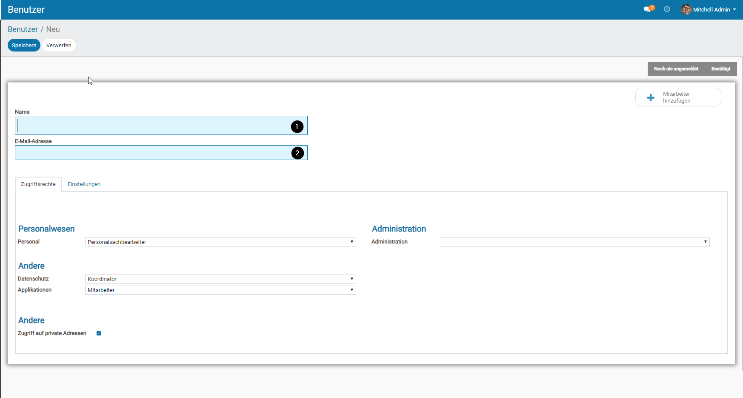
Task: Go back via Benutzer breadcrumb link
Action: point(23,29)
